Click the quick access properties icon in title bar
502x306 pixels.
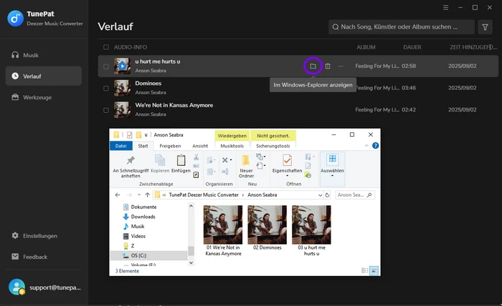click(x=129, y=135)
